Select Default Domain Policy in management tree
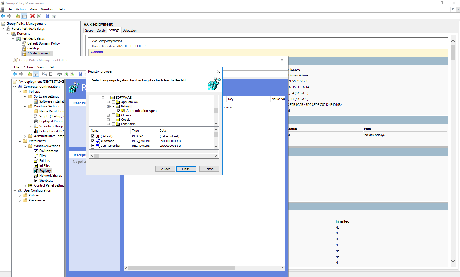 click(43, 43)
